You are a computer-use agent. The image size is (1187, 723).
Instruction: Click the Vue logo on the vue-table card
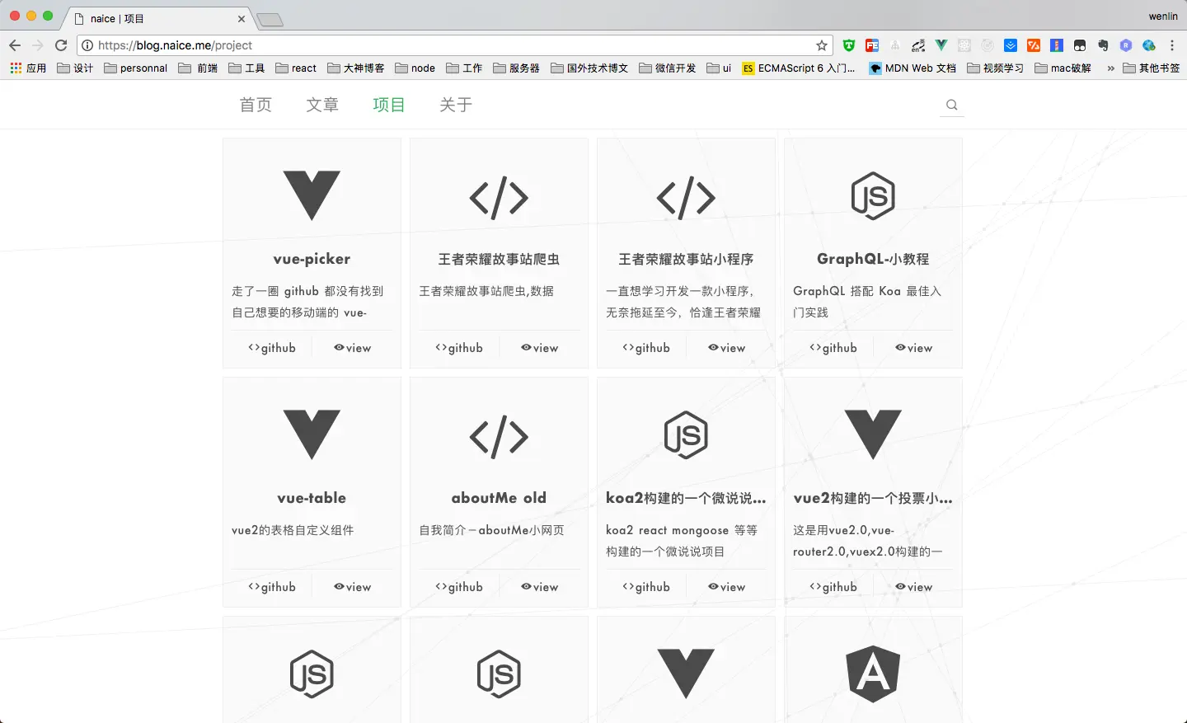312,434
